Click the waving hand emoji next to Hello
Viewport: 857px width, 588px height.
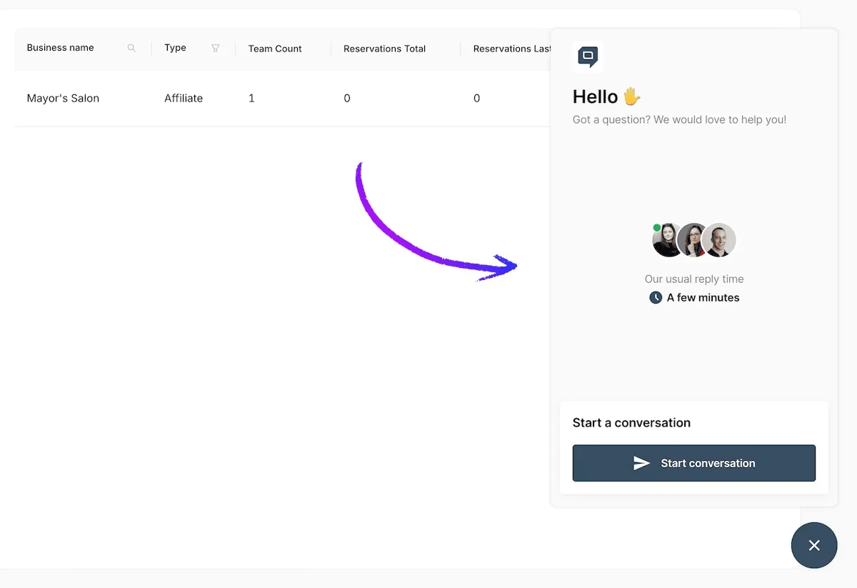[x=632, y=96]
